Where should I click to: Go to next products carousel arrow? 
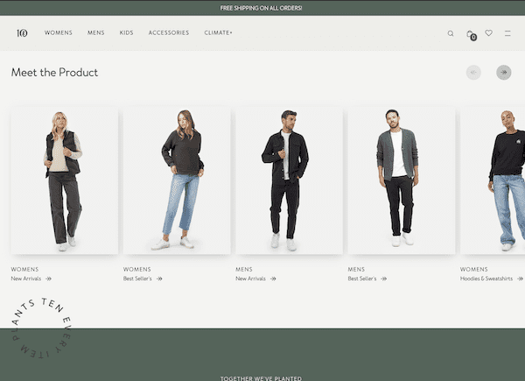click(504, 73)
